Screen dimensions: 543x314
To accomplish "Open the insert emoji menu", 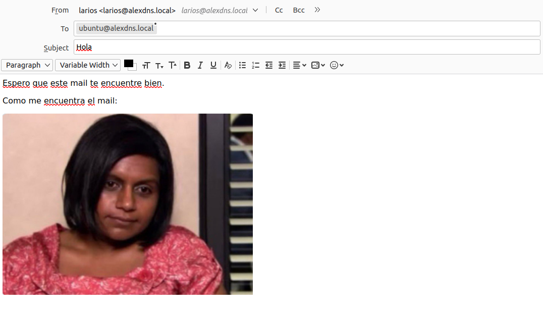I will point(337,65).
